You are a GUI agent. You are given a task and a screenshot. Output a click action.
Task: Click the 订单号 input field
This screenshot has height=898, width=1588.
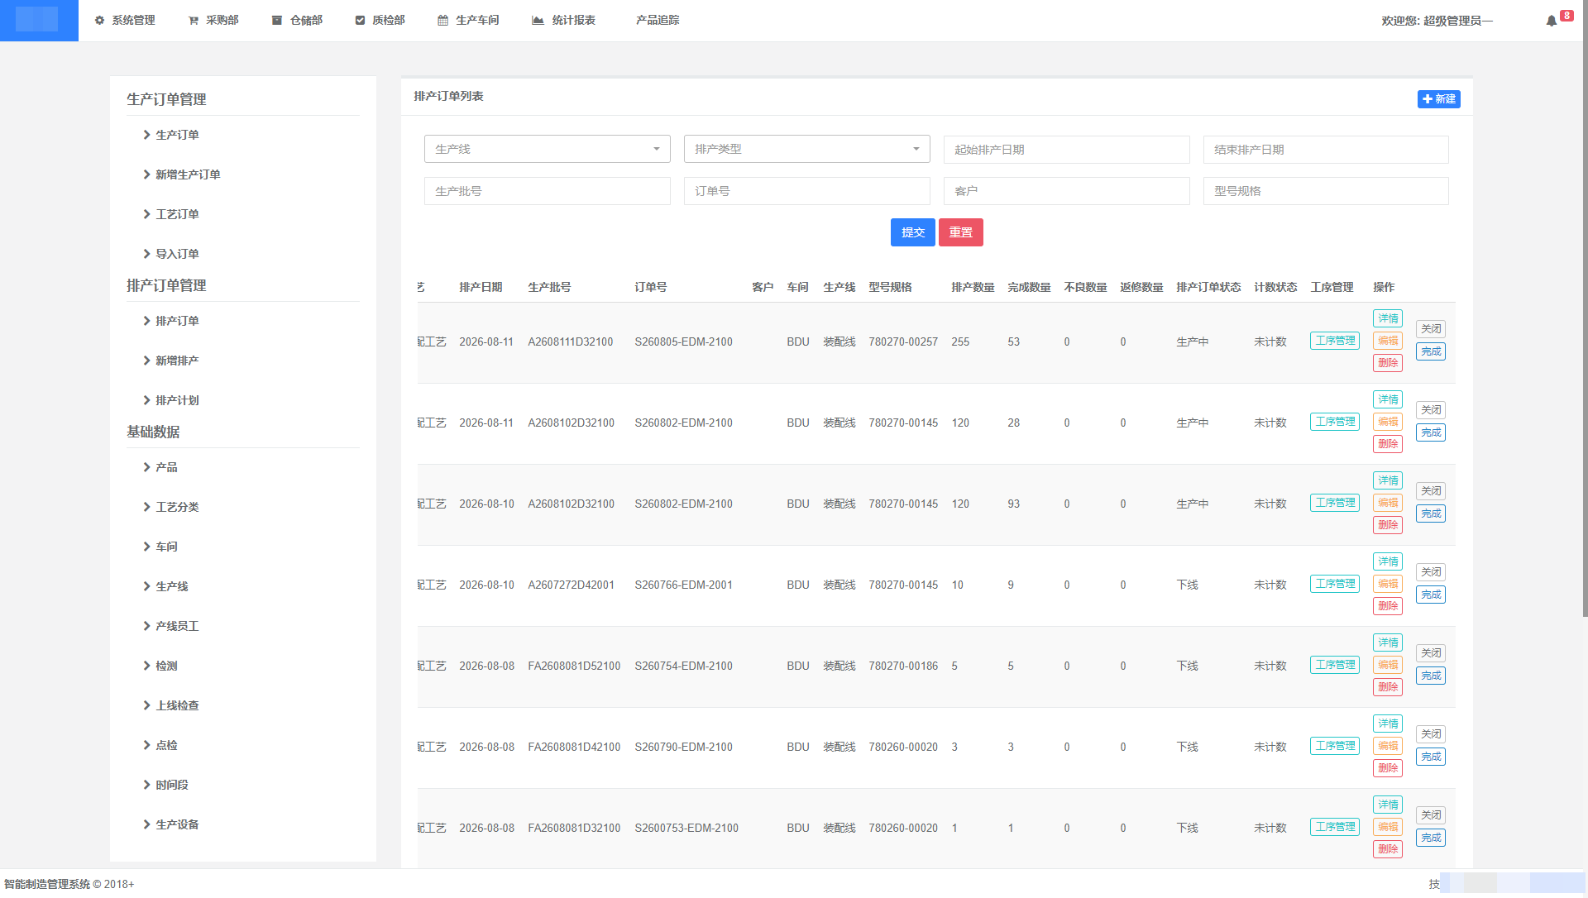(x=807, y=191)
